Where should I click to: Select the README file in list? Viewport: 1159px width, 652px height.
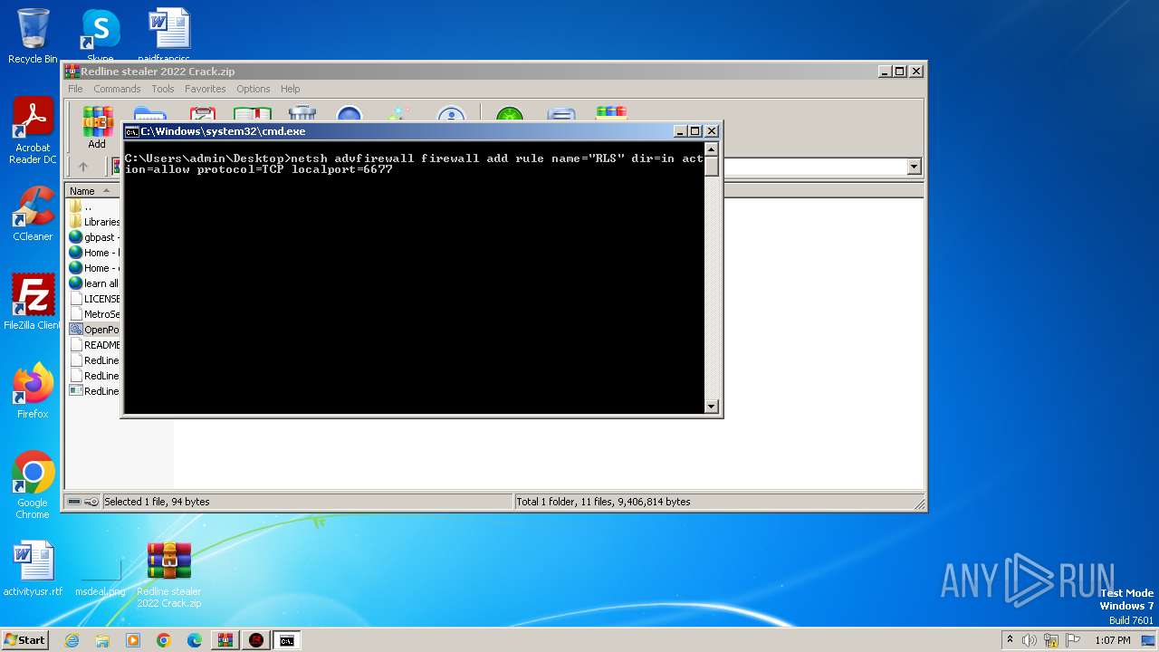coord(94,345)
